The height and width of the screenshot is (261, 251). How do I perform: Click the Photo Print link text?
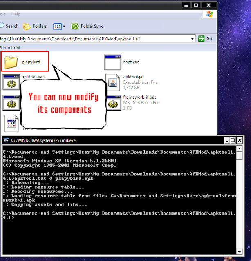pyautogui.click(x=10, y=48)
